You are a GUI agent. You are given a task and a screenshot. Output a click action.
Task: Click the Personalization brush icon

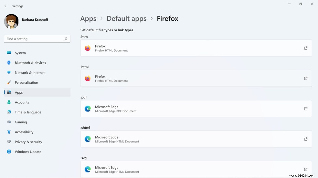(x=9, y=83)
